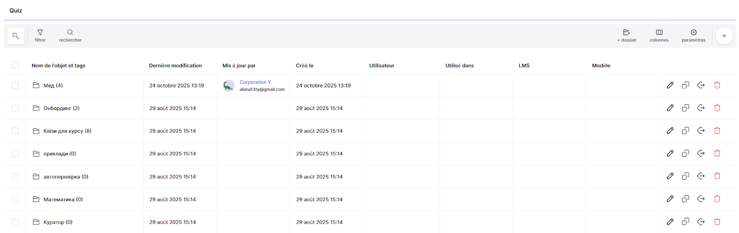The width and height of the screenshot is (739, 233).
Task: Open the rechercher search tool
Action: pos(70,36)
